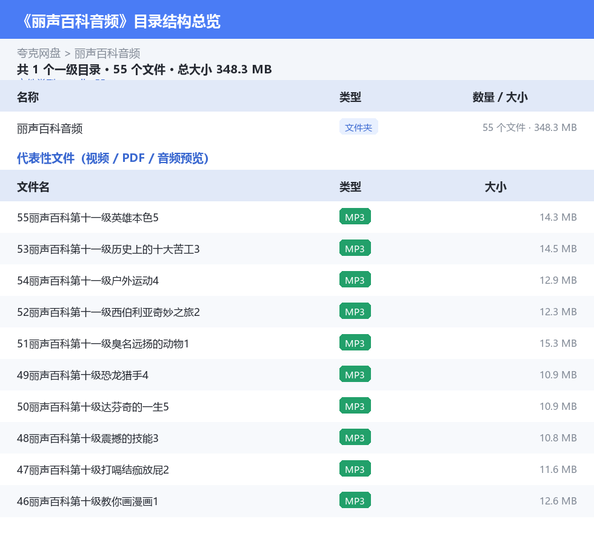Click MP3 badge for 户外运动4 row
This screenshot has height=536, width=594.
pos(355,280)
